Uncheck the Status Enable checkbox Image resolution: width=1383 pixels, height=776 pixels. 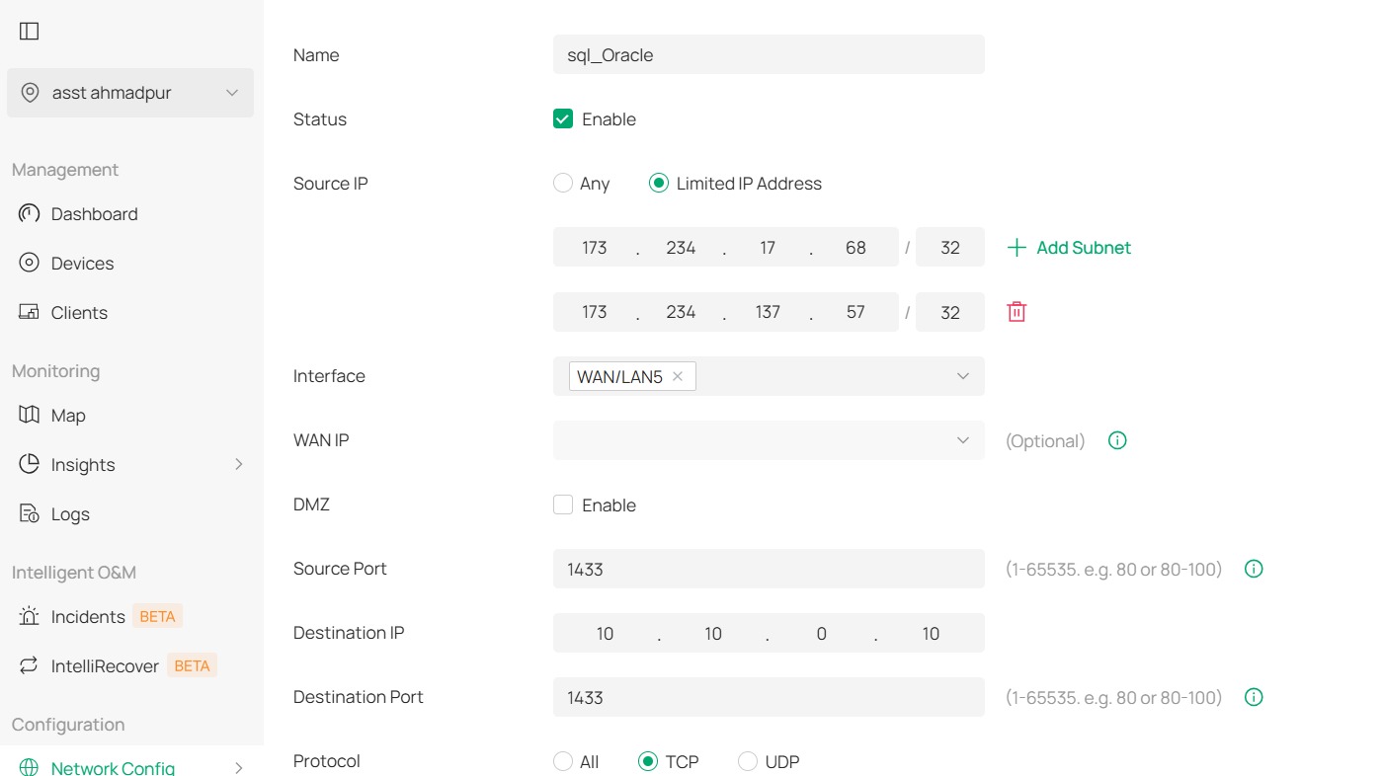click(x=563, y=119)
